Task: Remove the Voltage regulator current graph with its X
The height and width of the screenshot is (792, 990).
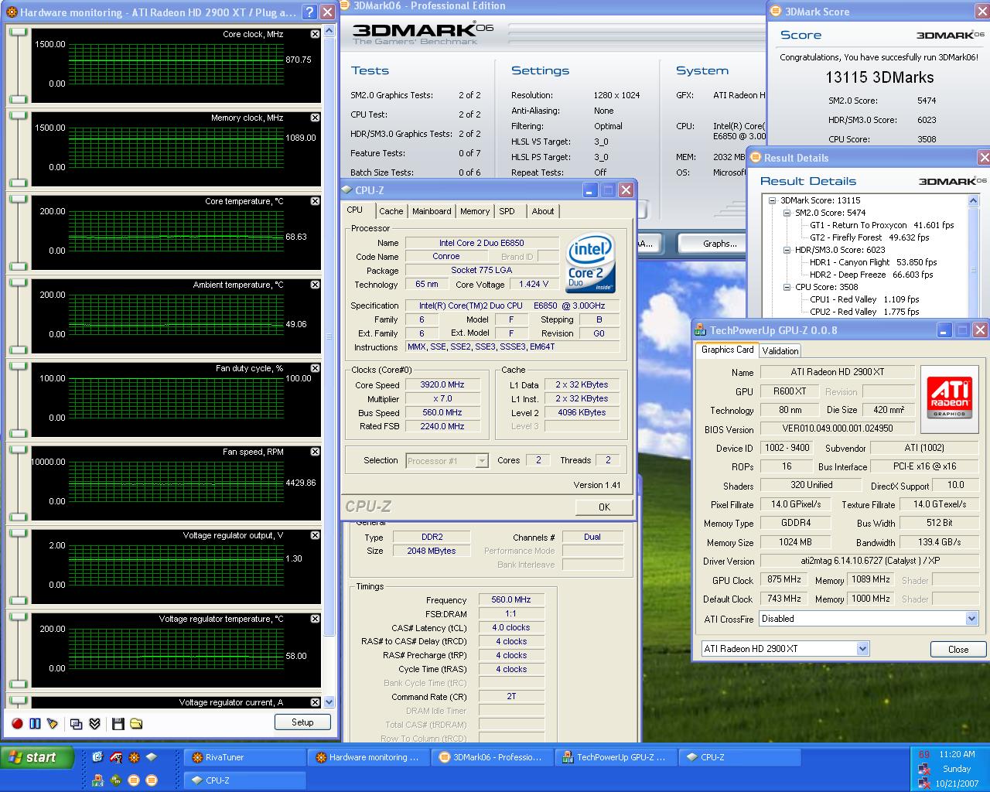Action: pos(315,702)
